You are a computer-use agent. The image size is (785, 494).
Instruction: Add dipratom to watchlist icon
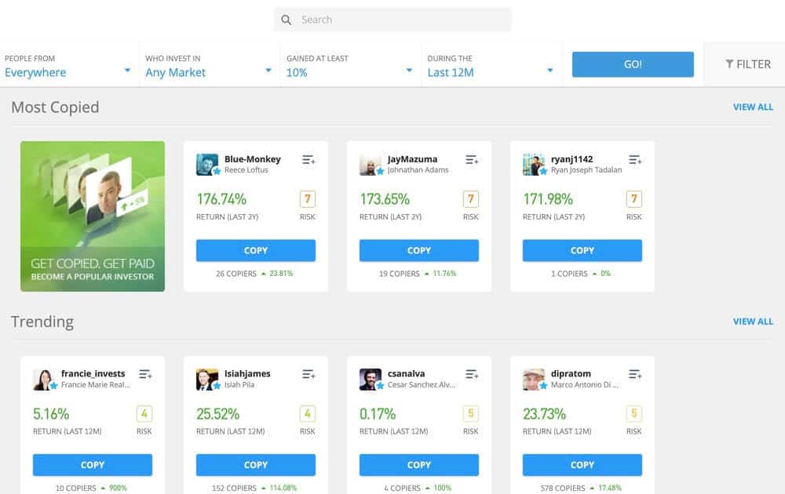pyautogui.click(x=635, y=374)
